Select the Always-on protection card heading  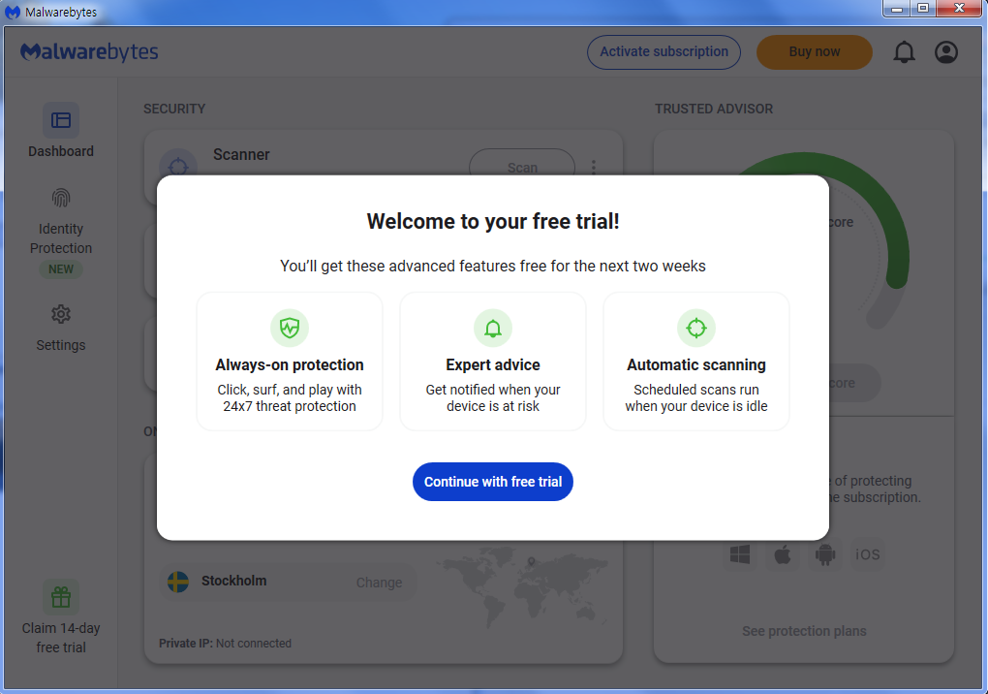tap(290, 365)
